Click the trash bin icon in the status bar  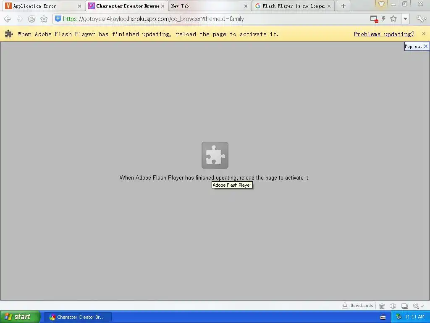tap(382, 306)
